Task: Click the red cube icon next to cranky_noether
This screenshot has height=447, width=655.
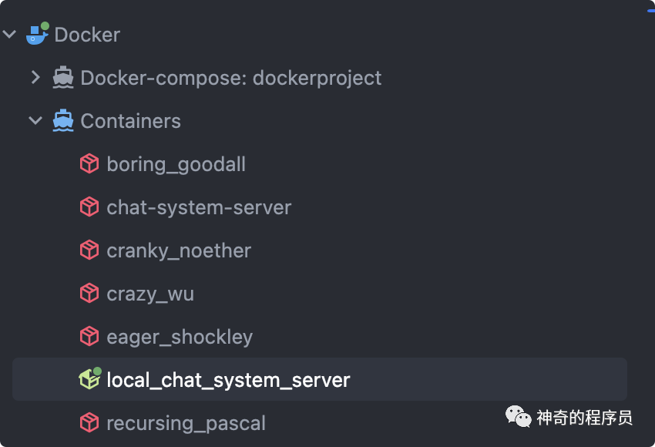Action: pyautogui.click(x=89, y=250)
